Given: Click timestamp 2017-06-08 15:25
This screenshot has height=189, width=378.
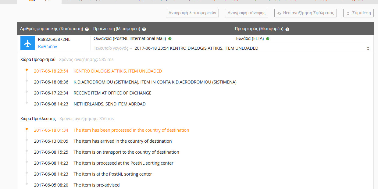Looking at the screenshot, I should click(x=51, y=152).
